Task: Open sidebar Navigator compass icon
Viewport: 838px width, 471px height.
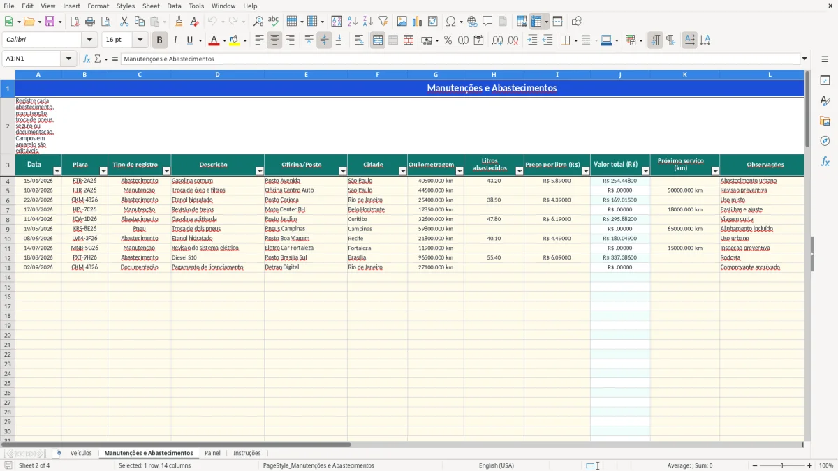Action: tap(825, 141)
